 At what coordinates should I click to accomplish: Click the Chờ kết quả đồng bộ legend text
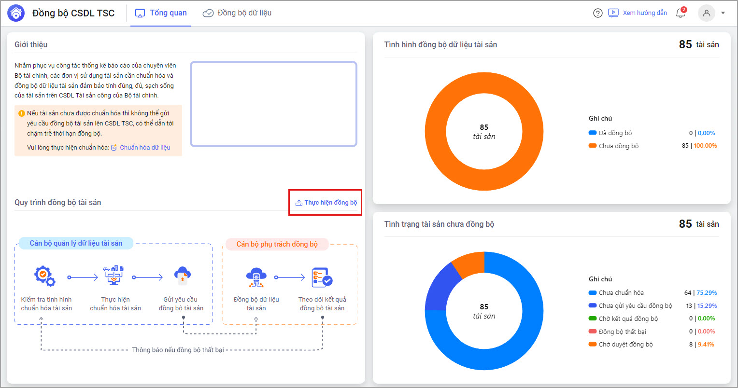(628, 319)
